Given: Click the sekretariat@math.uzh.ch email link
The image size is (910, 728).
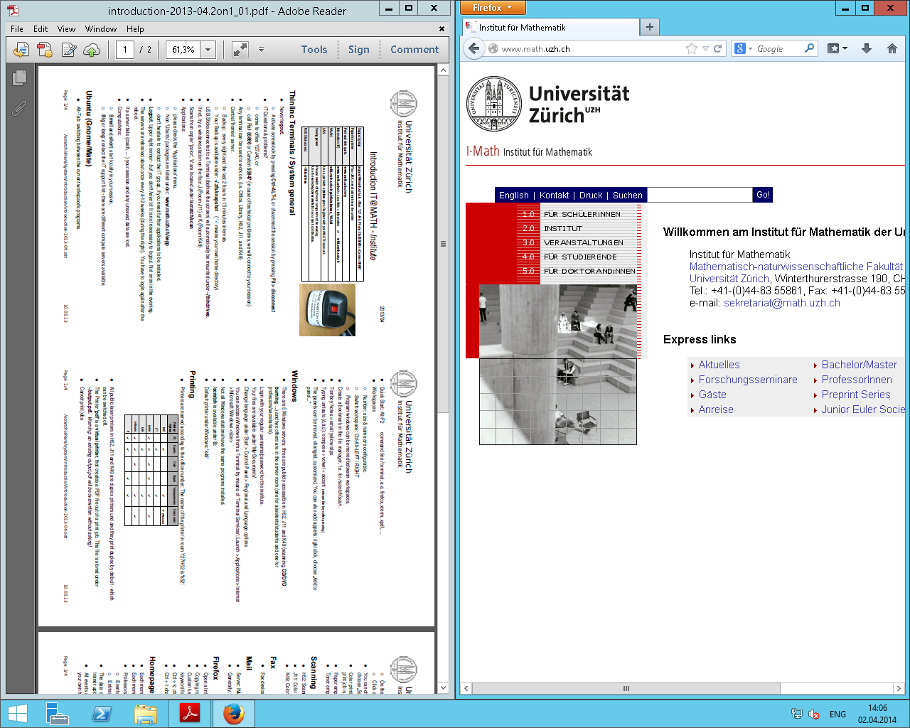Looking at the screenshot, I should click(782, 303).
